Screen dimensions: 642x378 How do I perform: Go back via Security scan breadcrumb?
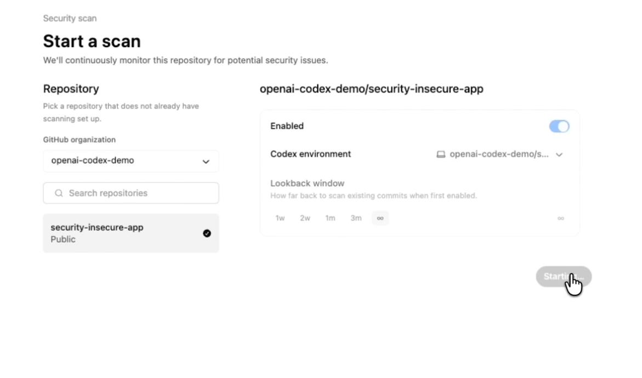coord(70,18)
